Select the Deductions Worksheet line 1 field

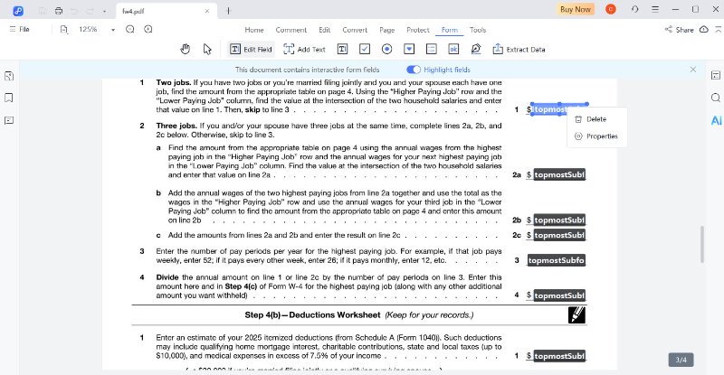[x=559, y=356]
